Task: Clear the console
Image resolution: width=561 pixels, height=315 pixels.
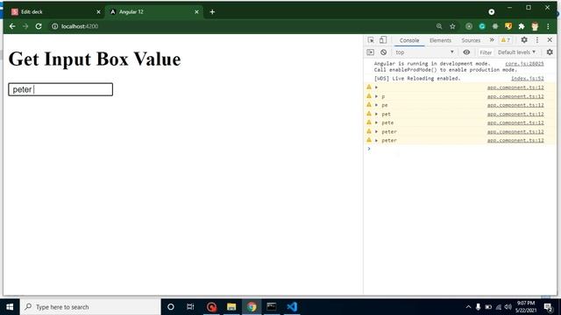Action: (384, 52)
